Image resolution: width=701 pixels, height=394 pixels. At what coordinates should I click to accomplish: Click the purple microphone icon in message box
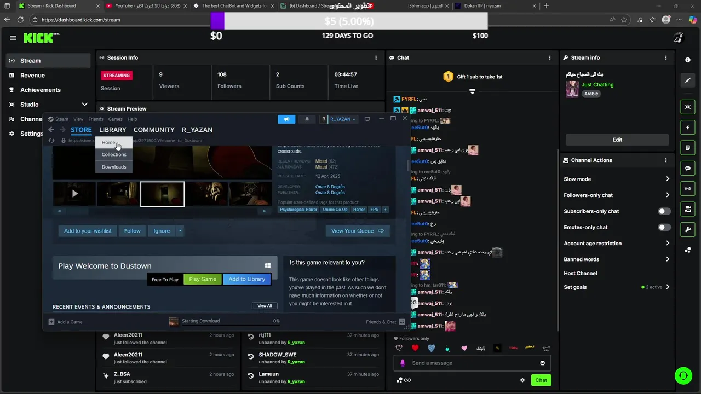click(403, 363)
